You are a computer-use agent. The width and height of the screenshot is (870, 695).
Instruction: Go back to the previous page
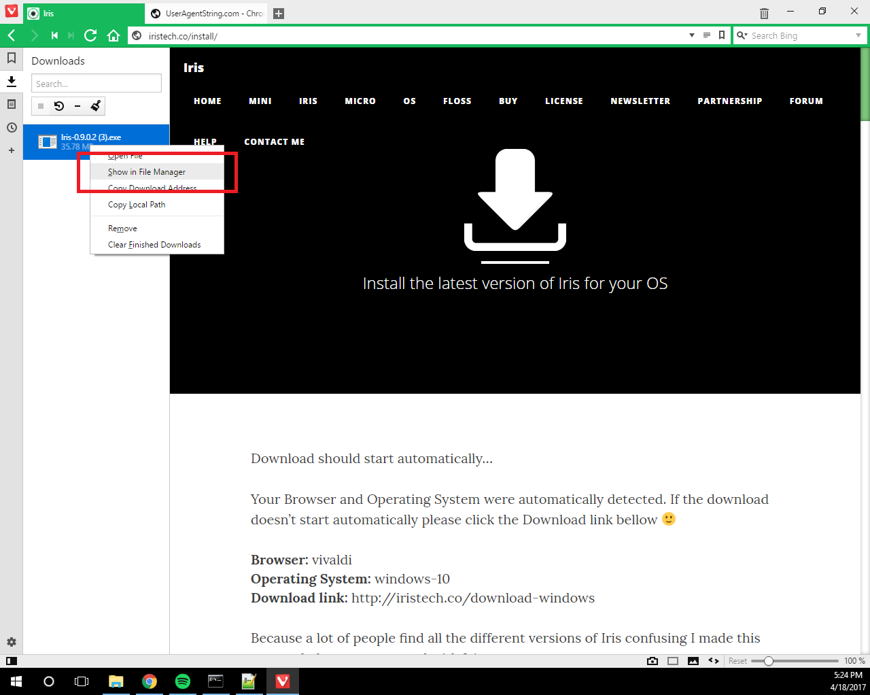12,35
